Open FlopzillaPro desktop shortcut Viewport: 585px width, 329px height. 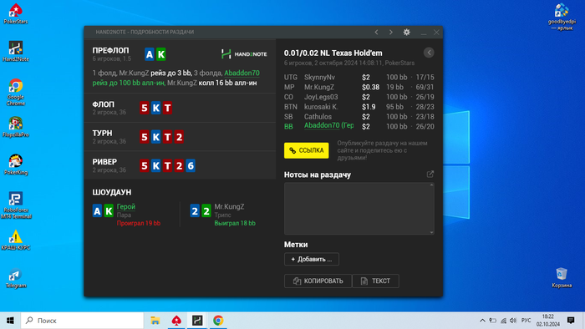(x=16, y=127)
